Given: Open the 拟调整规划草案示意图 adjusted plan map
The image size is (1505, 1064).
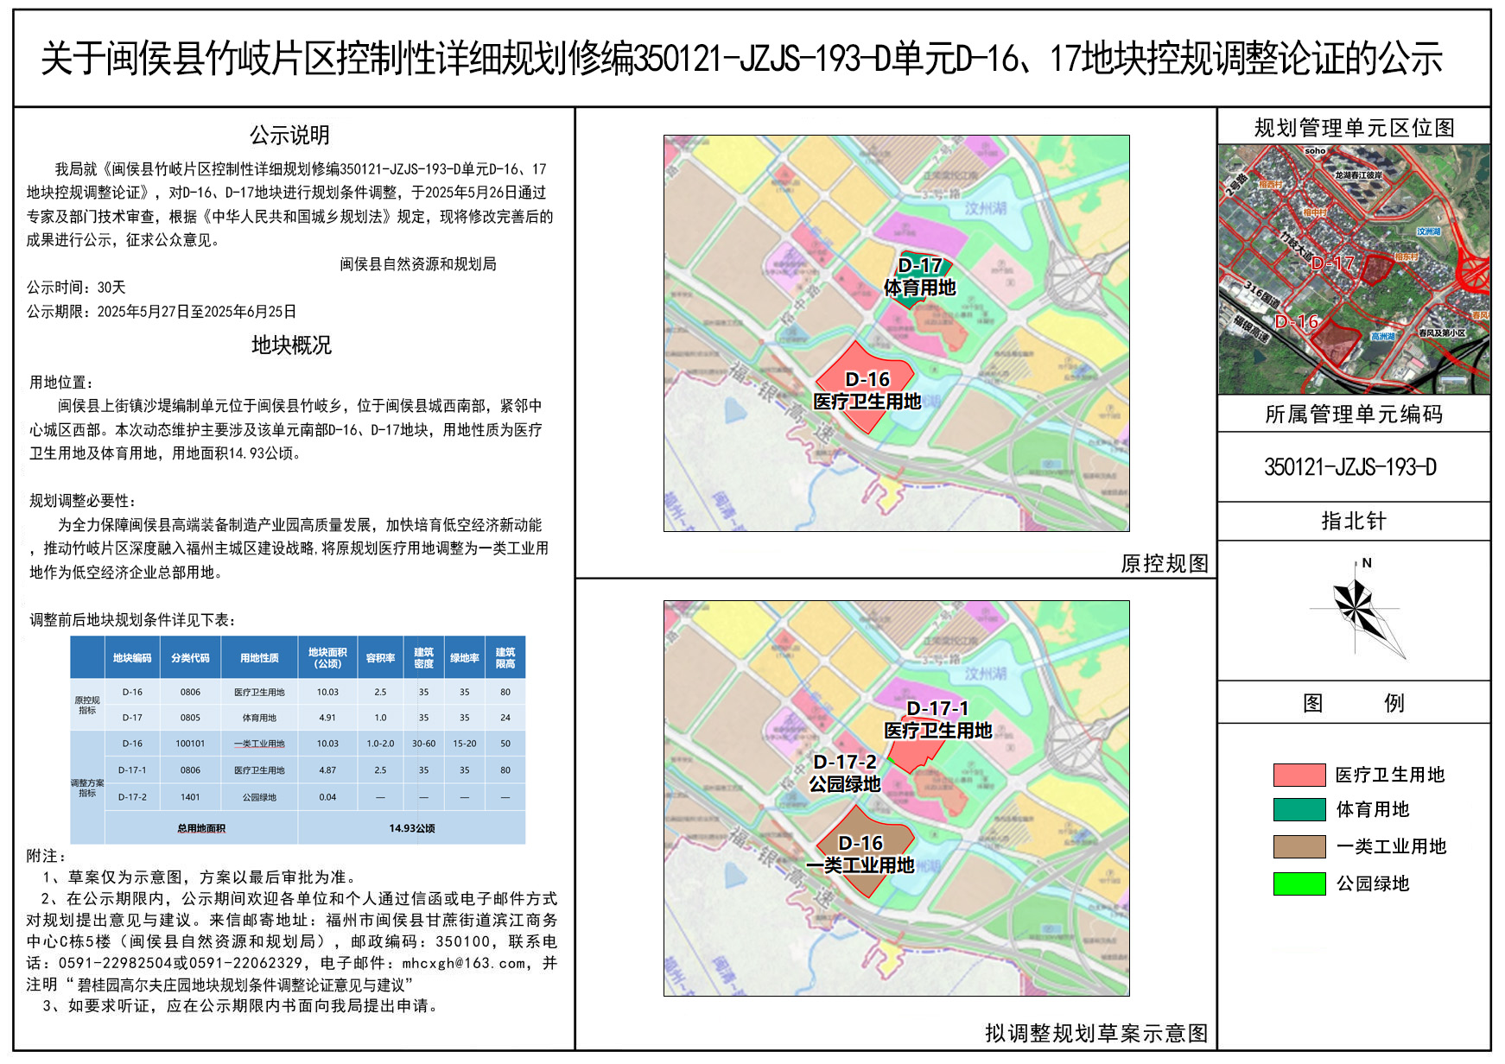Looking at the screenshot, I should [896, 798].
